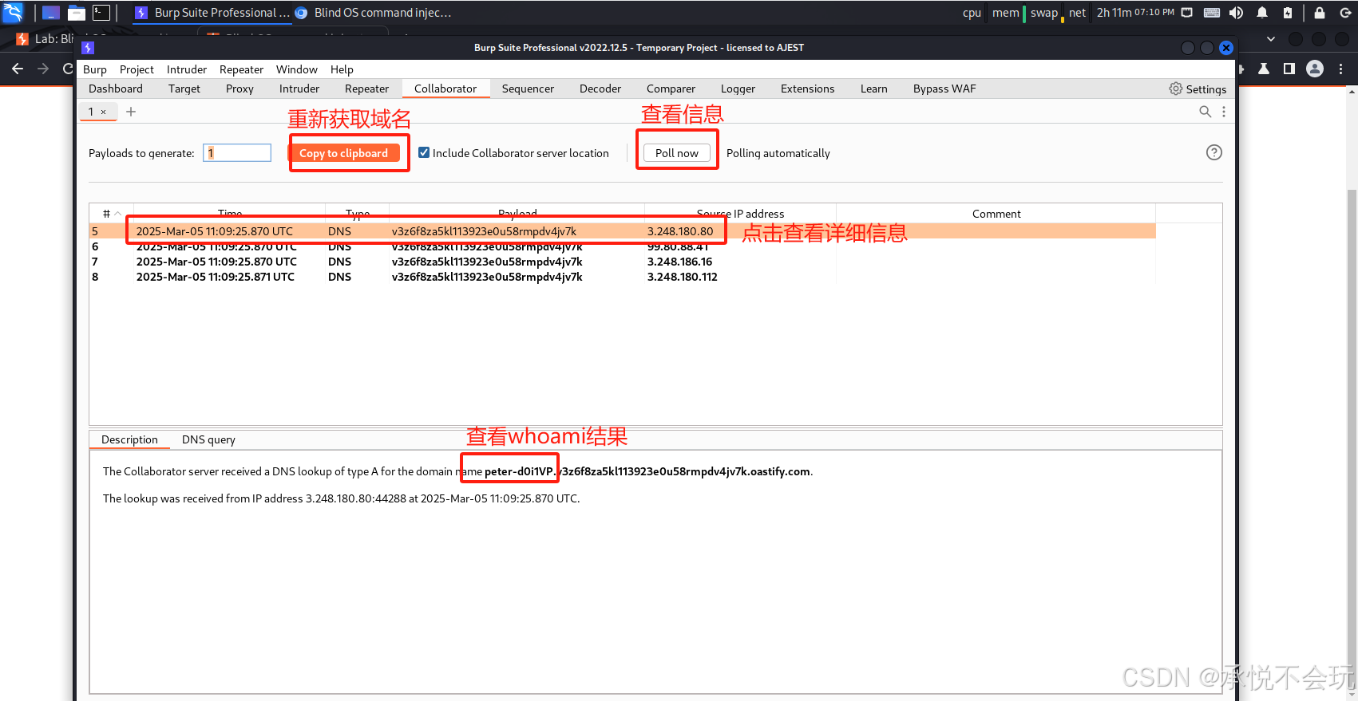This screenshot has height=701, width=1358.
Task: Click the browser labs flask icon
Action: (1264, 69)
